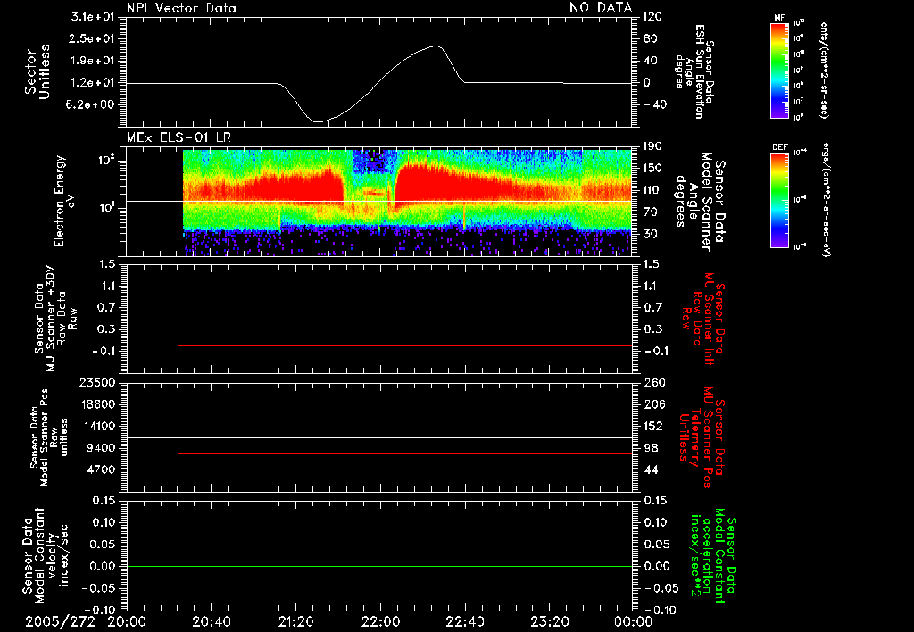Click the '44' telemetry tick value

pos(651,470)
